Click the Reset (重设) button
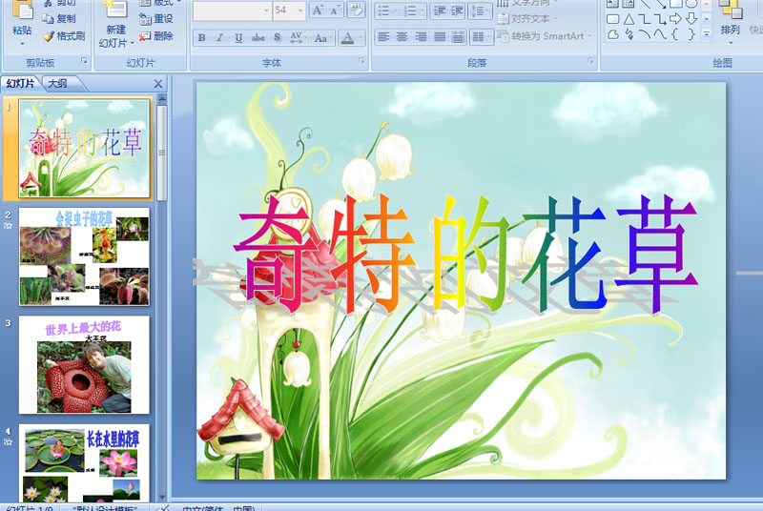Screen dimensions: 763x511 point(156,19)
